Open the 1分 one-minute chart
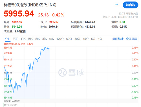The image size is (141, 107). (x=100, y=39)
